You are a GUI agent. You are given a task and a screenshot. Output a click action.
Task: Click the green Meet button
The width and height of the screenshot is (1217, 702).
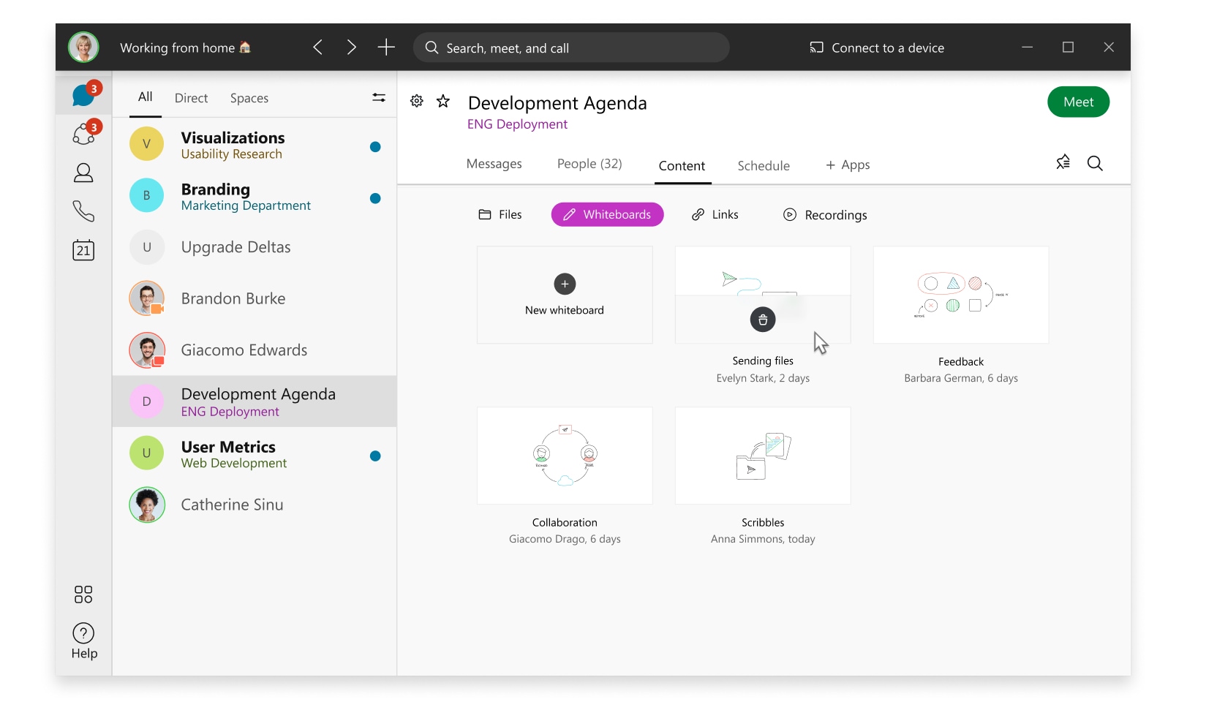[x=1078, y=102]
